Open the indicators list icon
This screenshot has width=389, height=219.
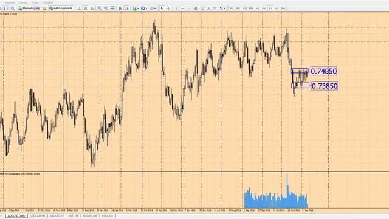coord(134,9)
